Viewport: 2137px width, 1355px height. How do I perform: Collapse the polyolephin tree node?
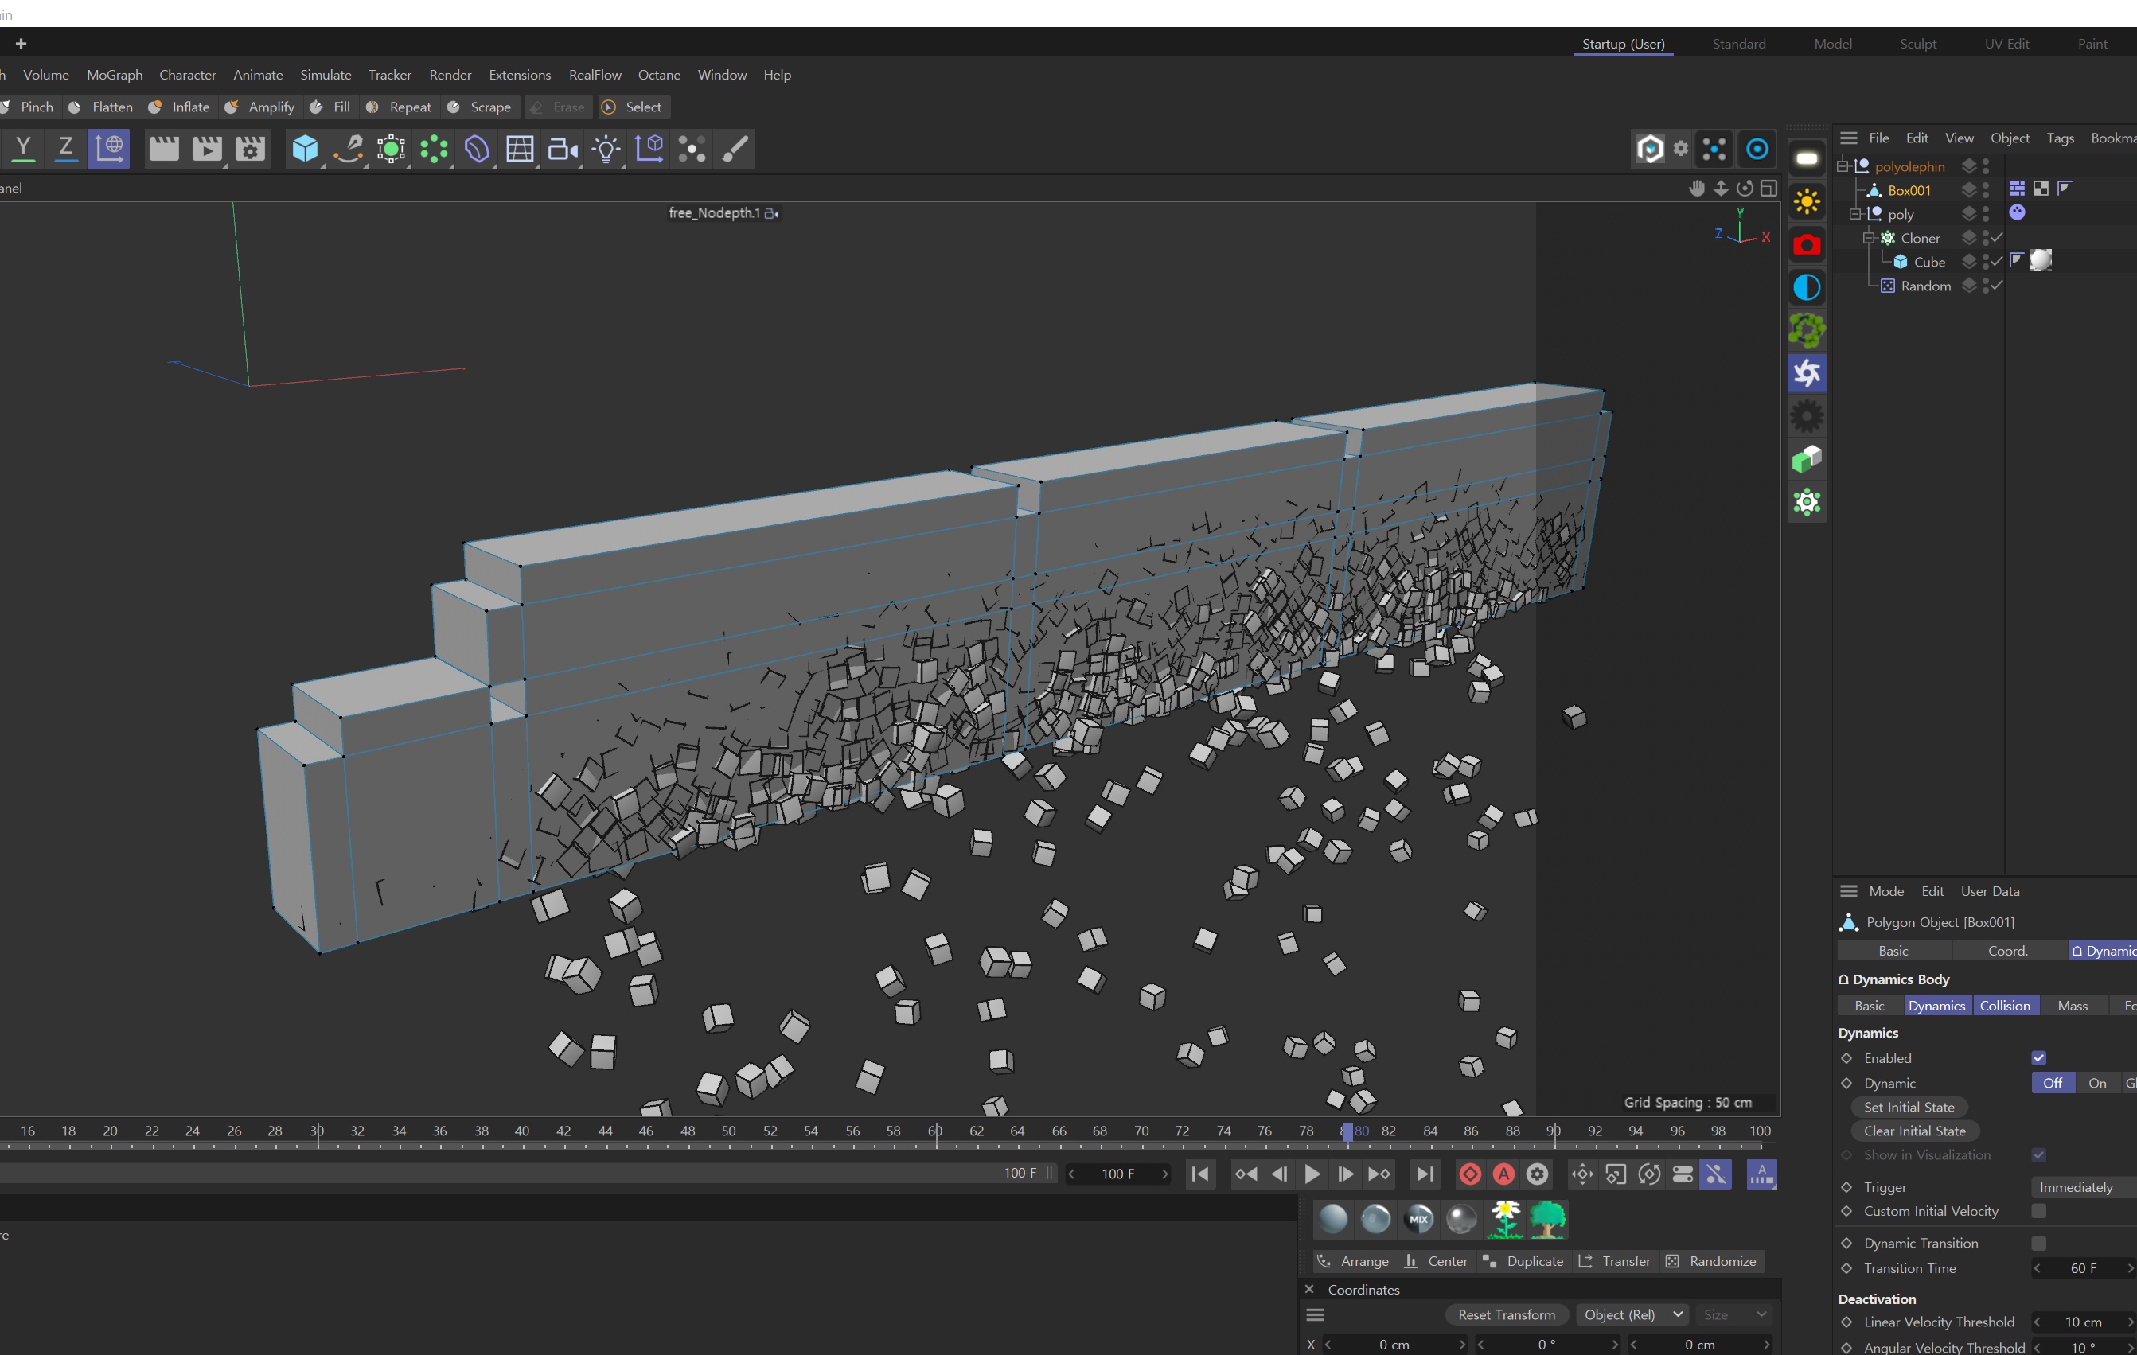(1843, 166)
